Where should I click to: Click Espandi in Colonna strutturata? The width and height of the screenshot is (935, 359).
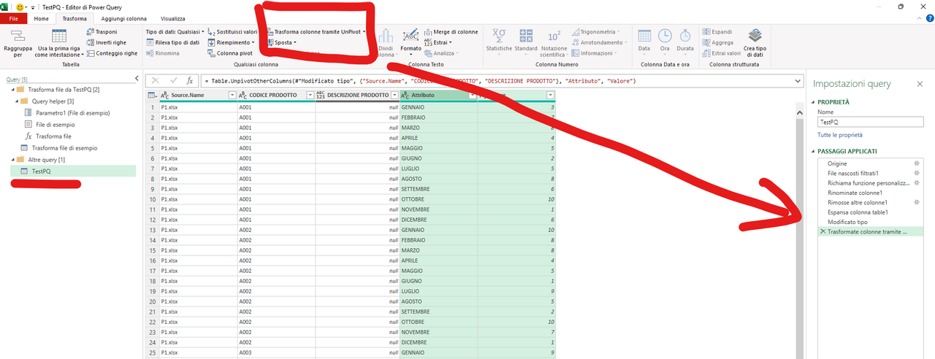pyautogui.click(x=717, y=32)
